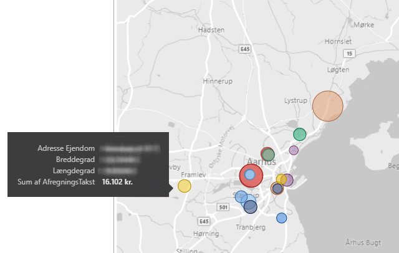Click the dark navy bubble above Tranbjerg
Screen dimensions: 399x253
click(x=250, y=206)
